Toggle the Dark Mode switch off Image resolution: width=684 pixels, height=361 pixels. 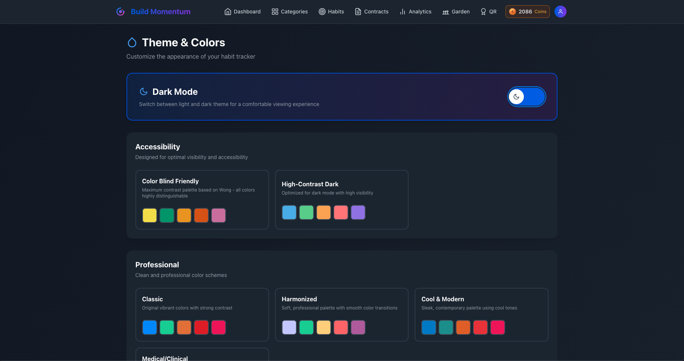pos(526,96)
